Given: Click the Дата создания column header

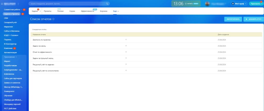Looking at the screenshot, I should point(223,34).
